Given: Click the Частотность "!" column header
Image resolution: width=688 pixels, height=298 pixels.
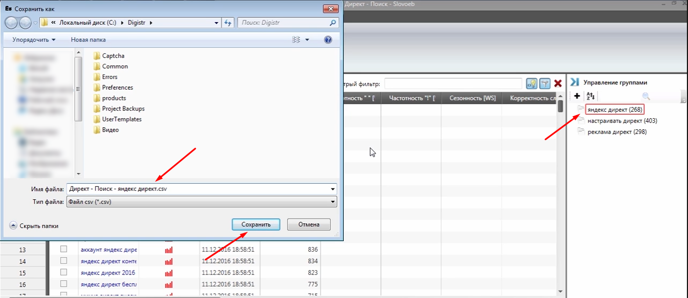Looking at the screenshot, I should pyautogui.click(x=411, y=98).
